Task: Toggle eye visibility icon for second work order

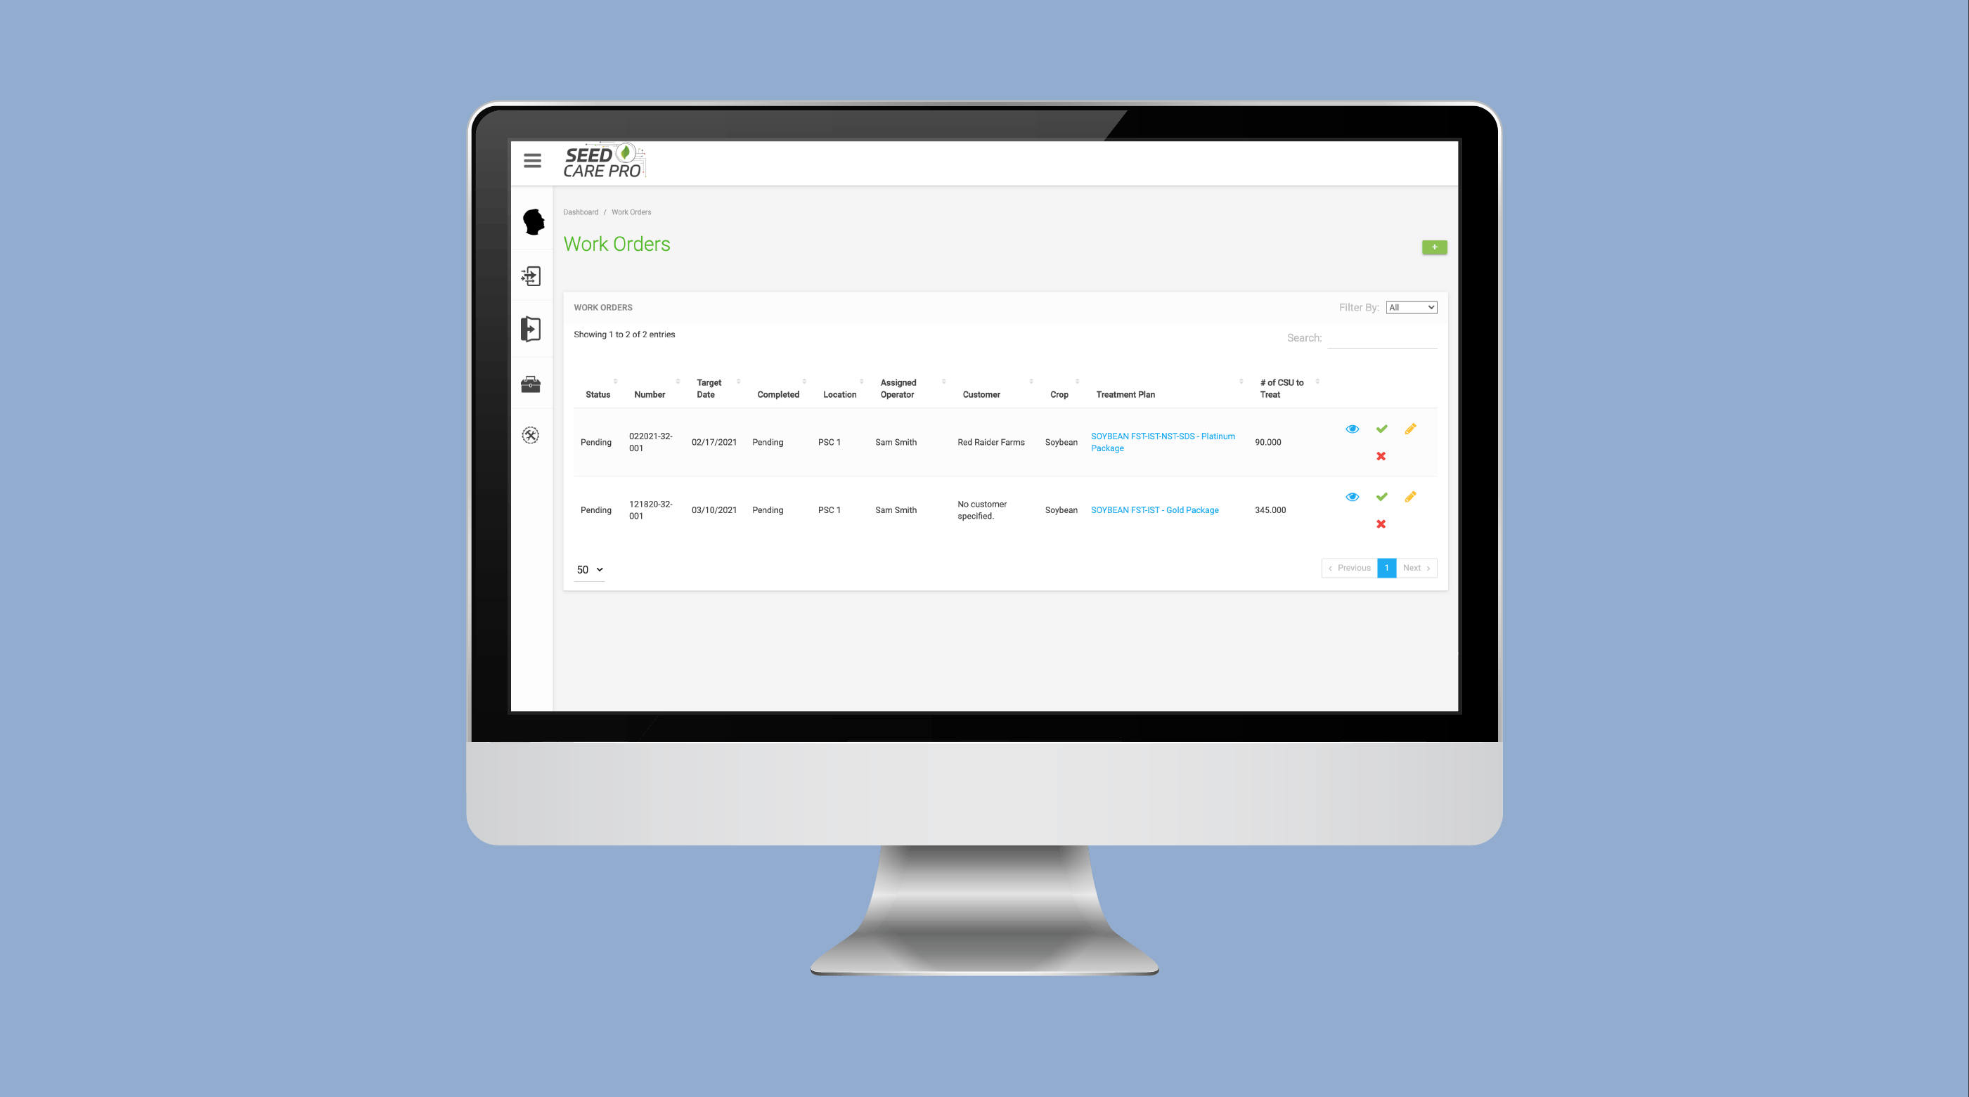Action: tap(1353, 497)
